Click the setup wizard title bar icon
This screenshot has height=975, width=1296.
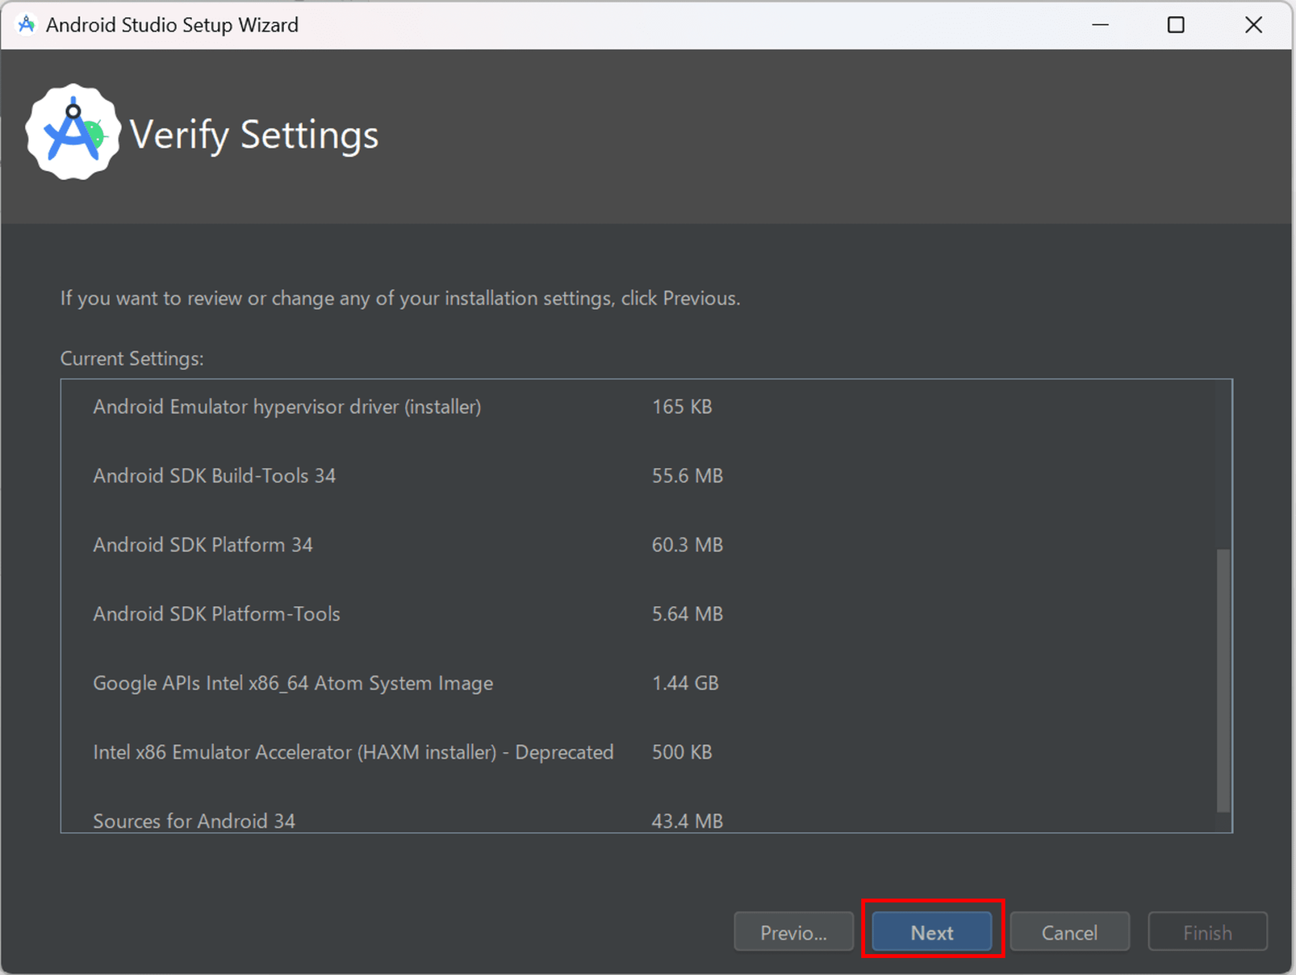26,25
